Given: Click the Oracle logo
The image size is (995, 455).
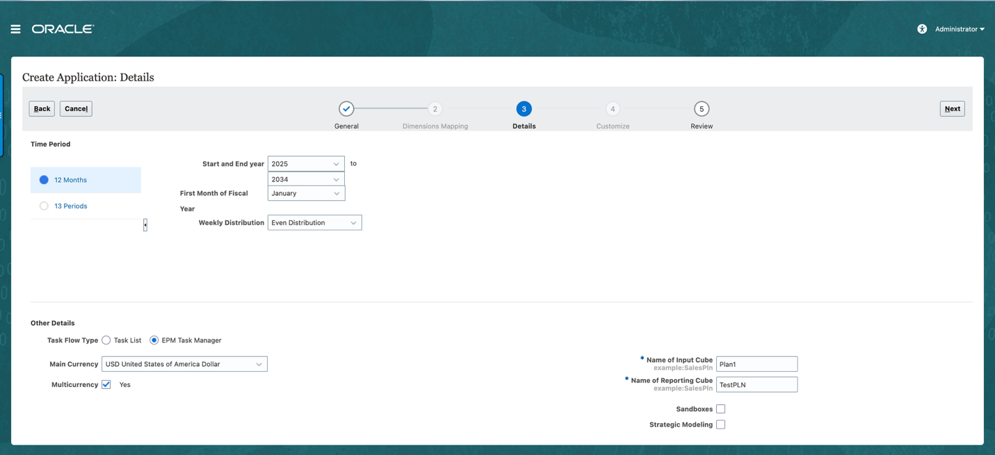Looking at the screenshot, I should click(63, 29).
